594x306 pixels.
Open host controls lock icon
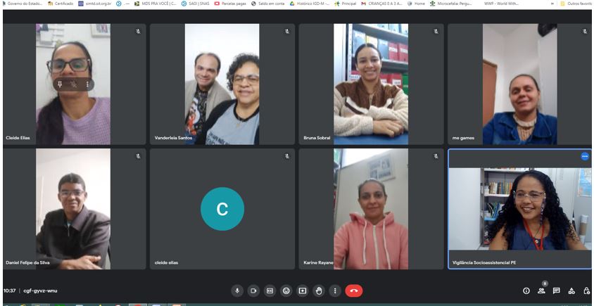click(586, 291)
